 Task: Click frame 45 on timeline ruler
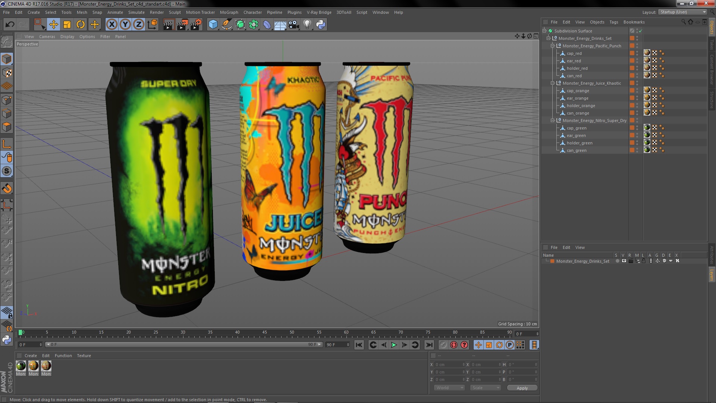(x=264, y=333)
